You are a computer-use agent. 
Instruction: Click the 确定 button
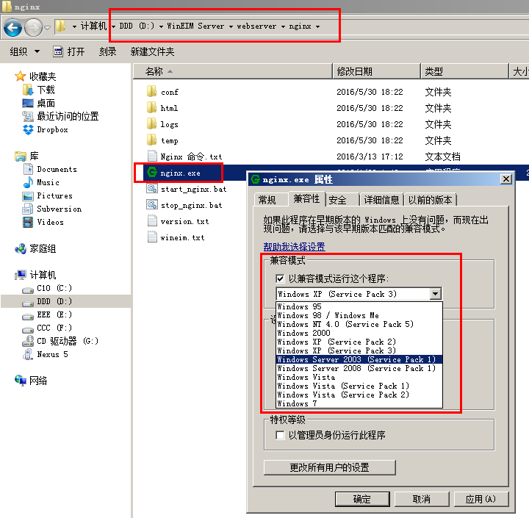[x=362, y=499]
